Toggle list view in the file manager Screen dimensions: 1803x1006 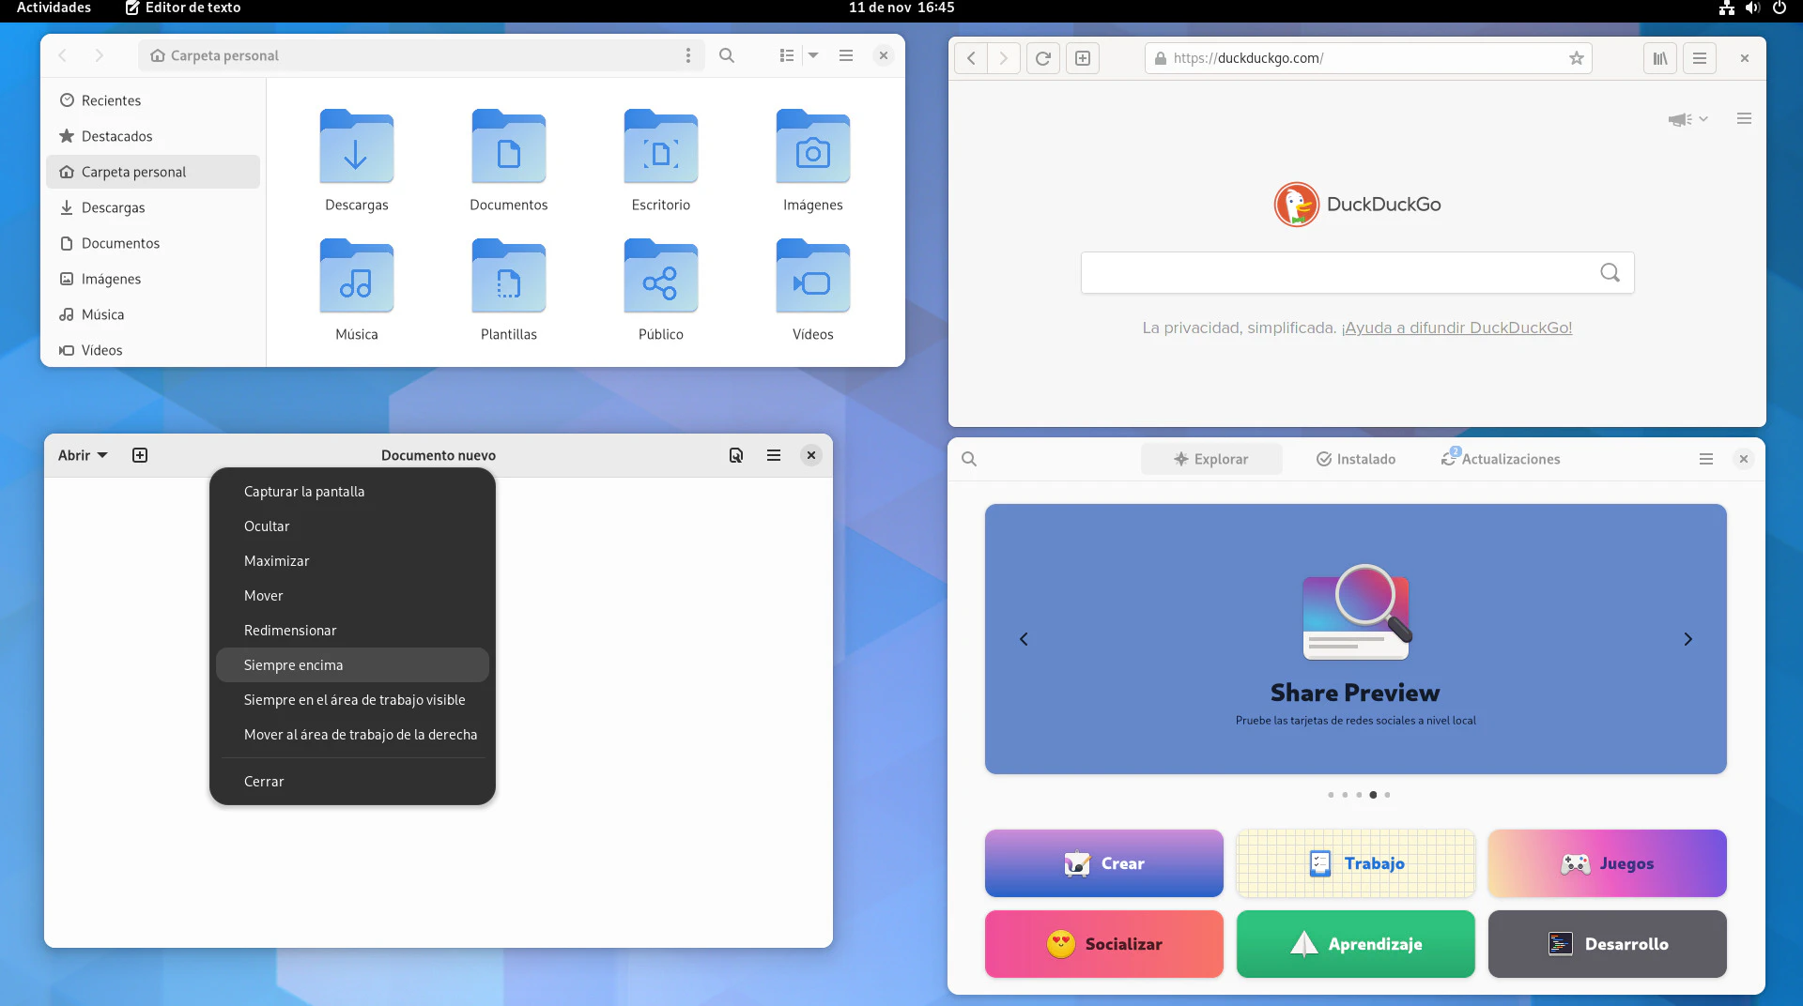[x=787, y=55]
